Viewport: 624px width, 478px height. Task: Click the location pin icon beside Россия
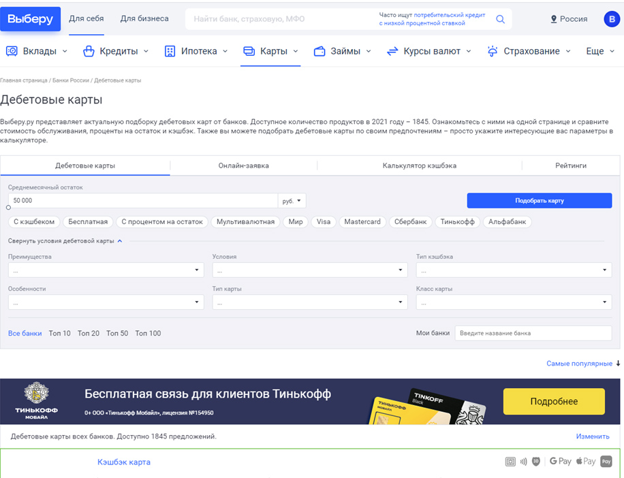(554, 19)
